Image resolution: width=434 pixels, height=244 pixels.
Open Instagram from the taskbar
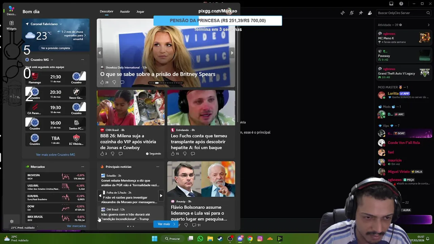coord(260,239)
